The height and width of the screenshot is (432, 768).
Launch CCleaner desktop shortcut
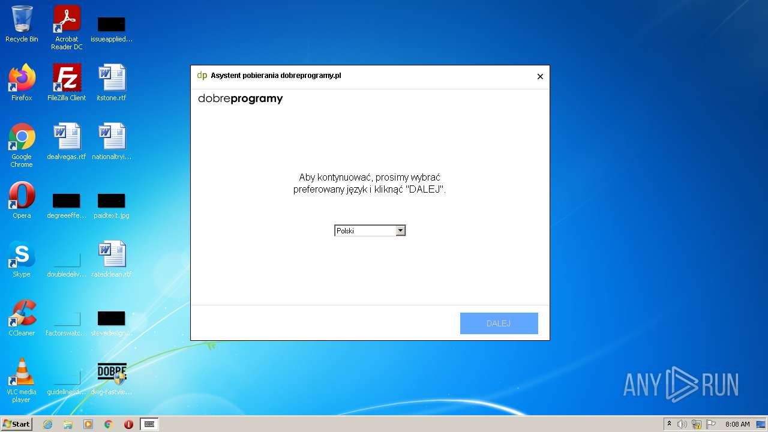22,318
